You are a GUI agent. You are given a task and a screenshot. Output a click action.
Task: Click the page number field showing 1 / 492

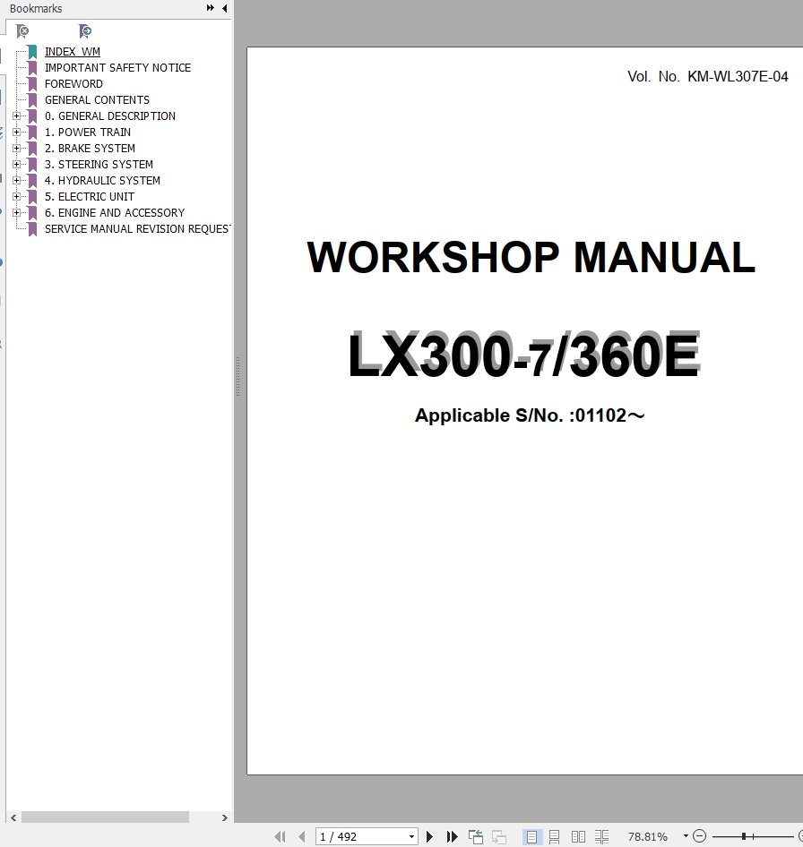tap(360, 837)
